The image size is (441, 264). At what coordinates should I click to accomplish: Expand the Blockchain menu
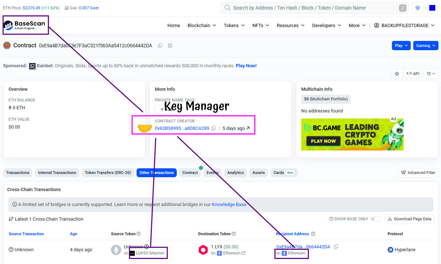coord(202,25)
